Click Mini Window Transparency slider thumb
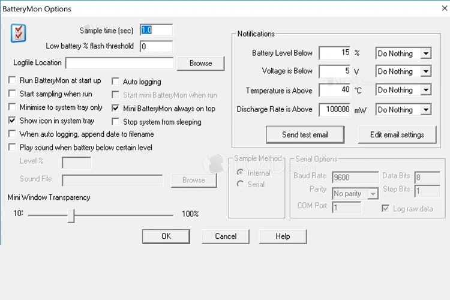Screen dimensions: 450x300 pos(71,215)
